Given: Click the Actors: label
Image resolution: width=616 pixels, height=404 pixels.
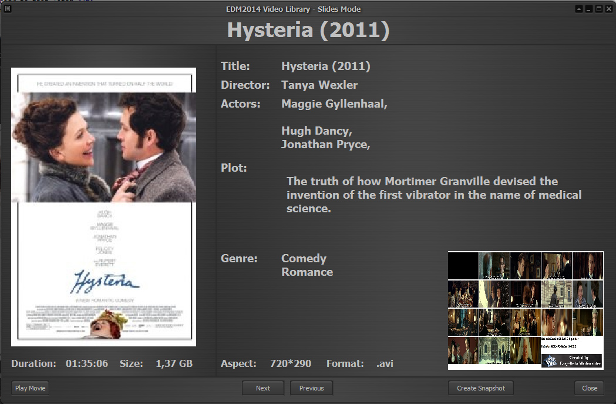Looking at the screenshot, I should pyautogui.click(x=240, y=104).
